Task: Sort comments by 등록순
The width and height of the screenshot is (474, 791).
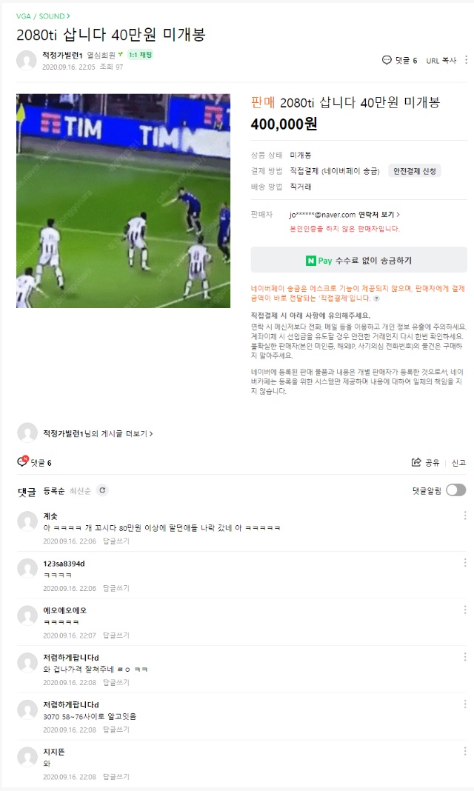Action: (54, 491)
